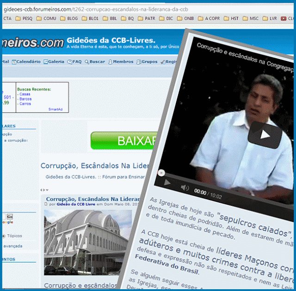The image size is (296, 291).
Task: Open author Gideão da CCB Livre profile
Action: click(76, 204)
